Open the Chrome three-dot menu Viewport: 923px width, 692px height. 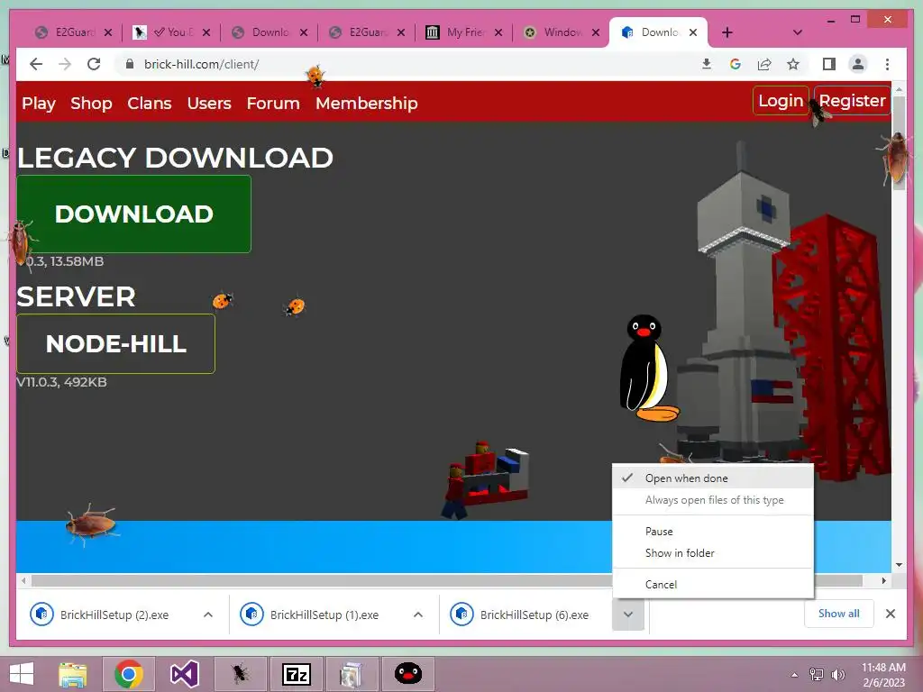click(x=887, y=64)
